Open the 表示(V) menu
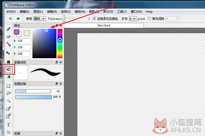 [108, 12]
